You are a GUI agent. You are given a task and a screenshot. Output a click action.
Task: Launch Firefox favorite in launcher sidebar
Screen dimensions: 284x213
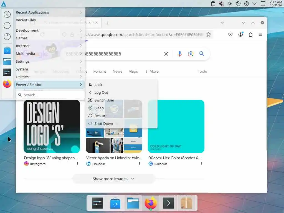pyautogui.click(x=7, y=84)
